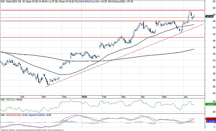This screenshot has height=131, width=216.
Task: Click the 'Dec' month label on time axis
Action: point(64,97)
